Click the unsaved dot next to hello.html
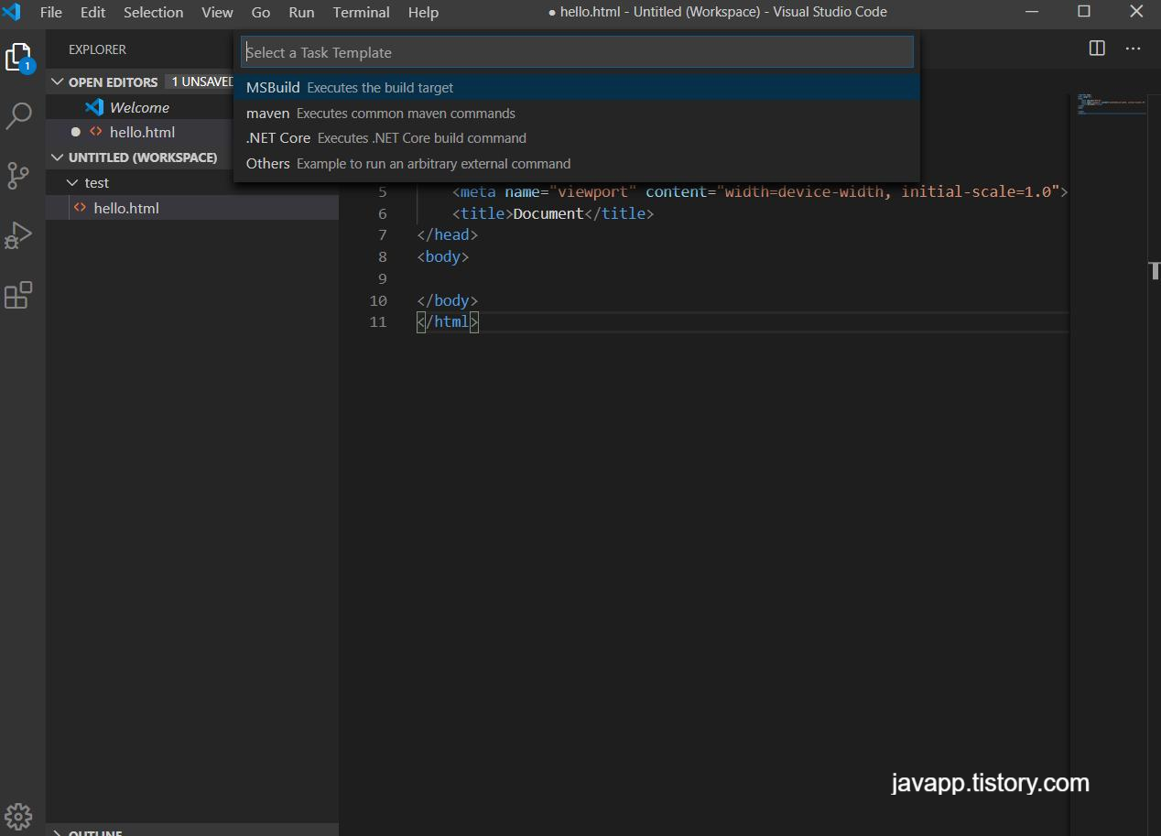Image resolution: width=1161 pixels, height=836 pixels. point(76,132)
